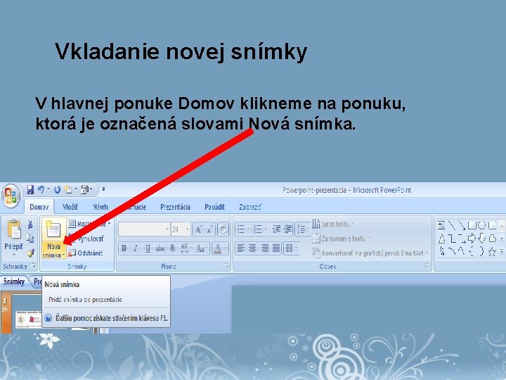
Task: Open the Nová snímka layout dropdown
Action: click(x=53, y=251)
